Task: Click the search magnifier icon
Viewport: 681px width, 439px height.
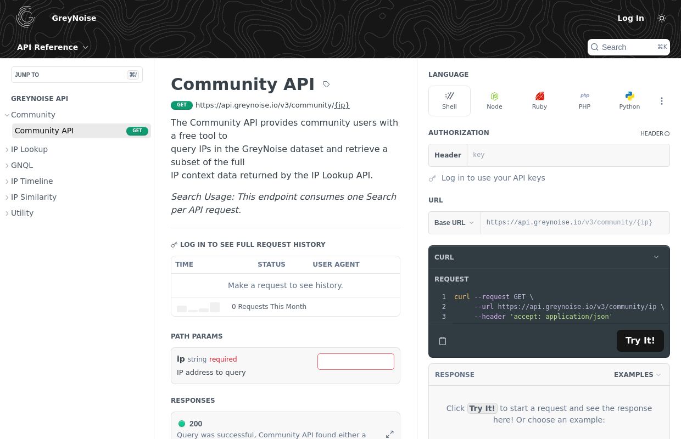Action: [x=595, y=47]
